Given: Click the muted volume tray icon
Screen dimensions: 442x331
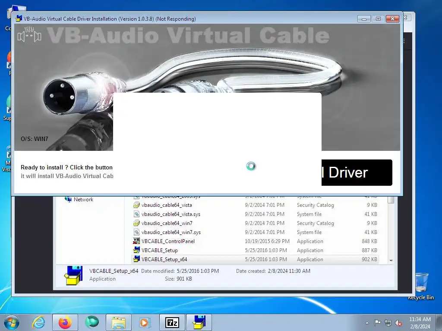Looking at the screenshot, I should [398, 323].
